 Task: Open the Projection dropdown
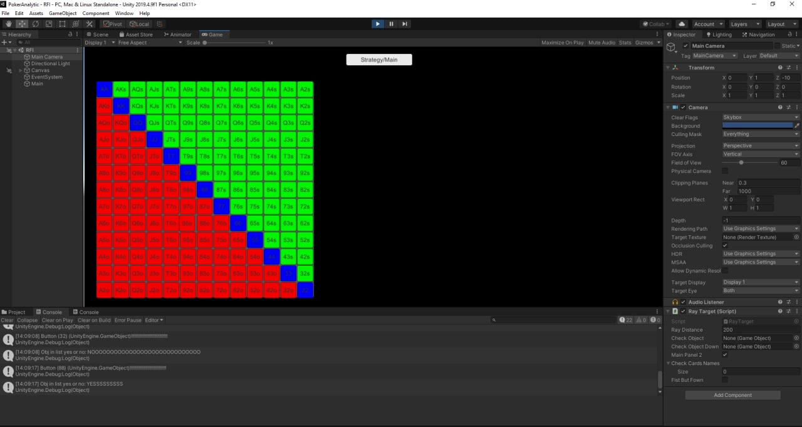pyautogui.click(x=761, y=145)
